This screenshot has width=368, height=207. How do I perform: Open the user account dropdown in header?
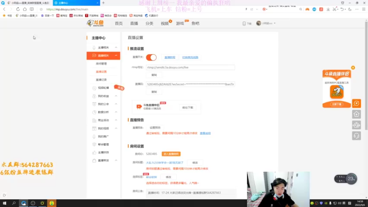[x=266, y=23]
